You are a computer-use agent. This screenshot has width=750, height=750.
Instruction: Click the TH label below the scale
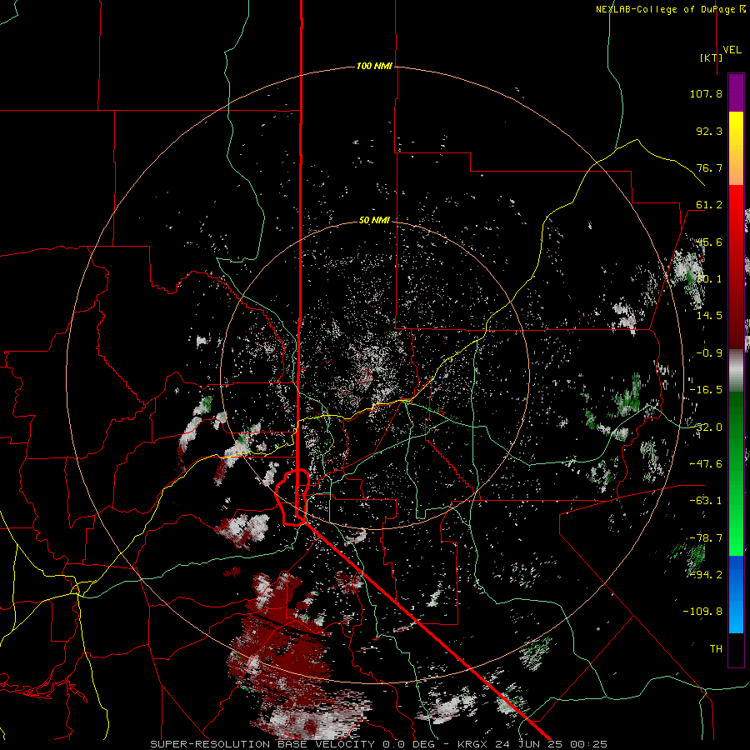[716, 649]
